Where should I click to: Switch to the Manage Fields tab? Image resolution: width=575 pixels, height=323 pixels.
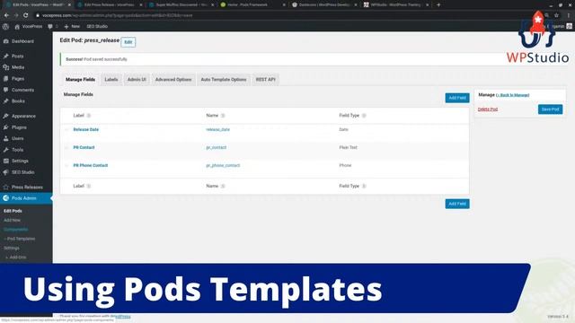[x=80, y=80]
